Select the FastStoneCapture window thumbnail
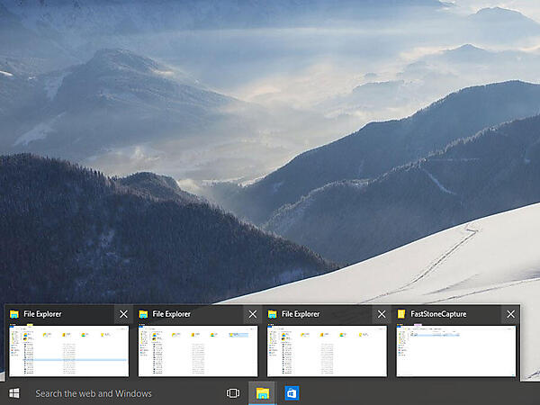The width and height of the screenshot is (540, 405). 456,351
